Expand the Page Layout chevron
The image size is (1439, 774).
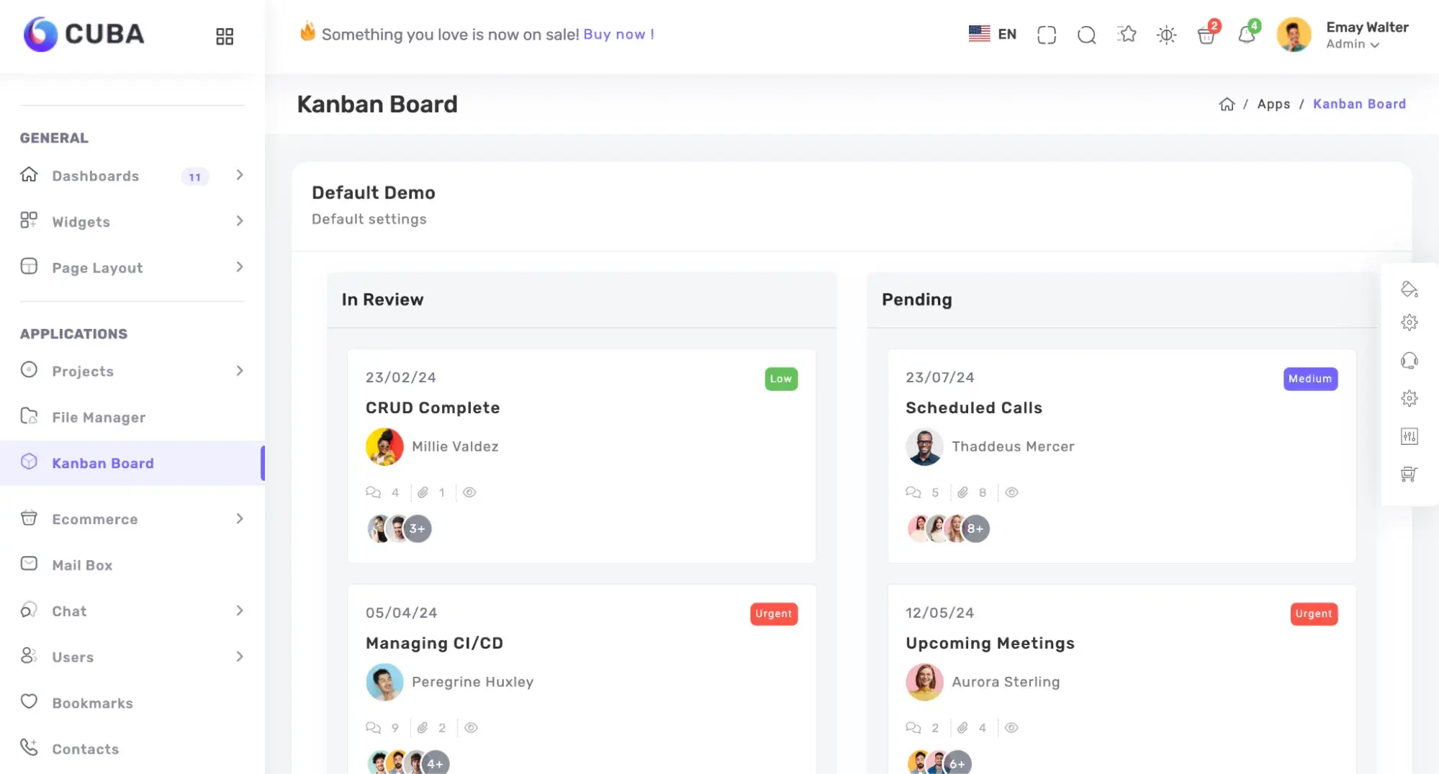240,267
